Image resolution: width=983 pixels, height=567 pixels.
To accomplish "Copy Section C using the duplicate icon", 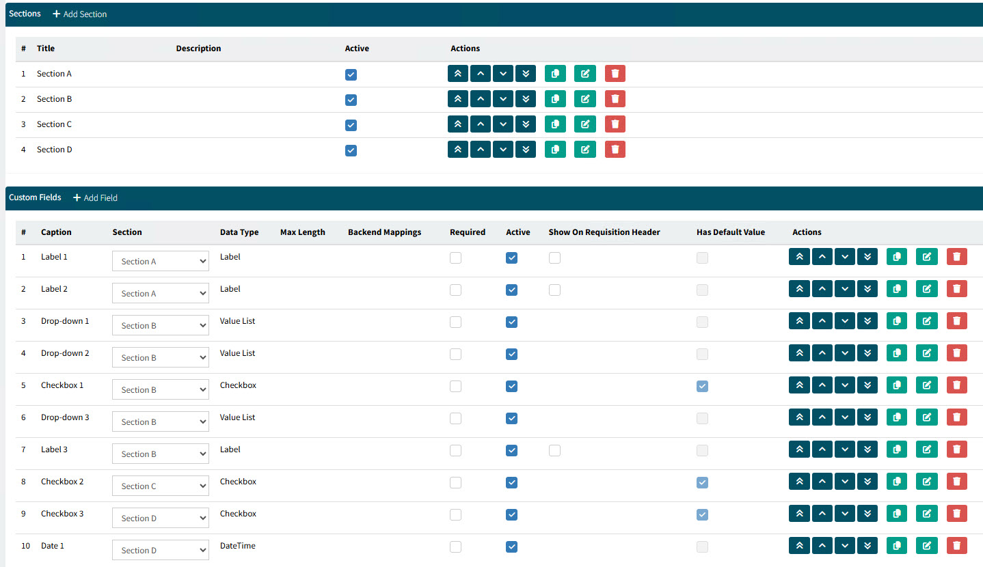I will (x=555, y=124).
